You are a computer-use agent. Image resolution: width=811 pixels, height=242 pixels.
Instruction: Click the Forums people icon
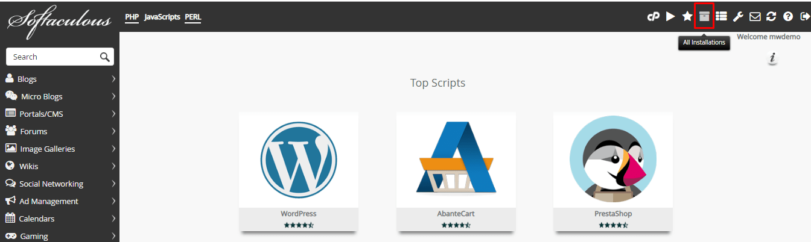pos(10,131)
